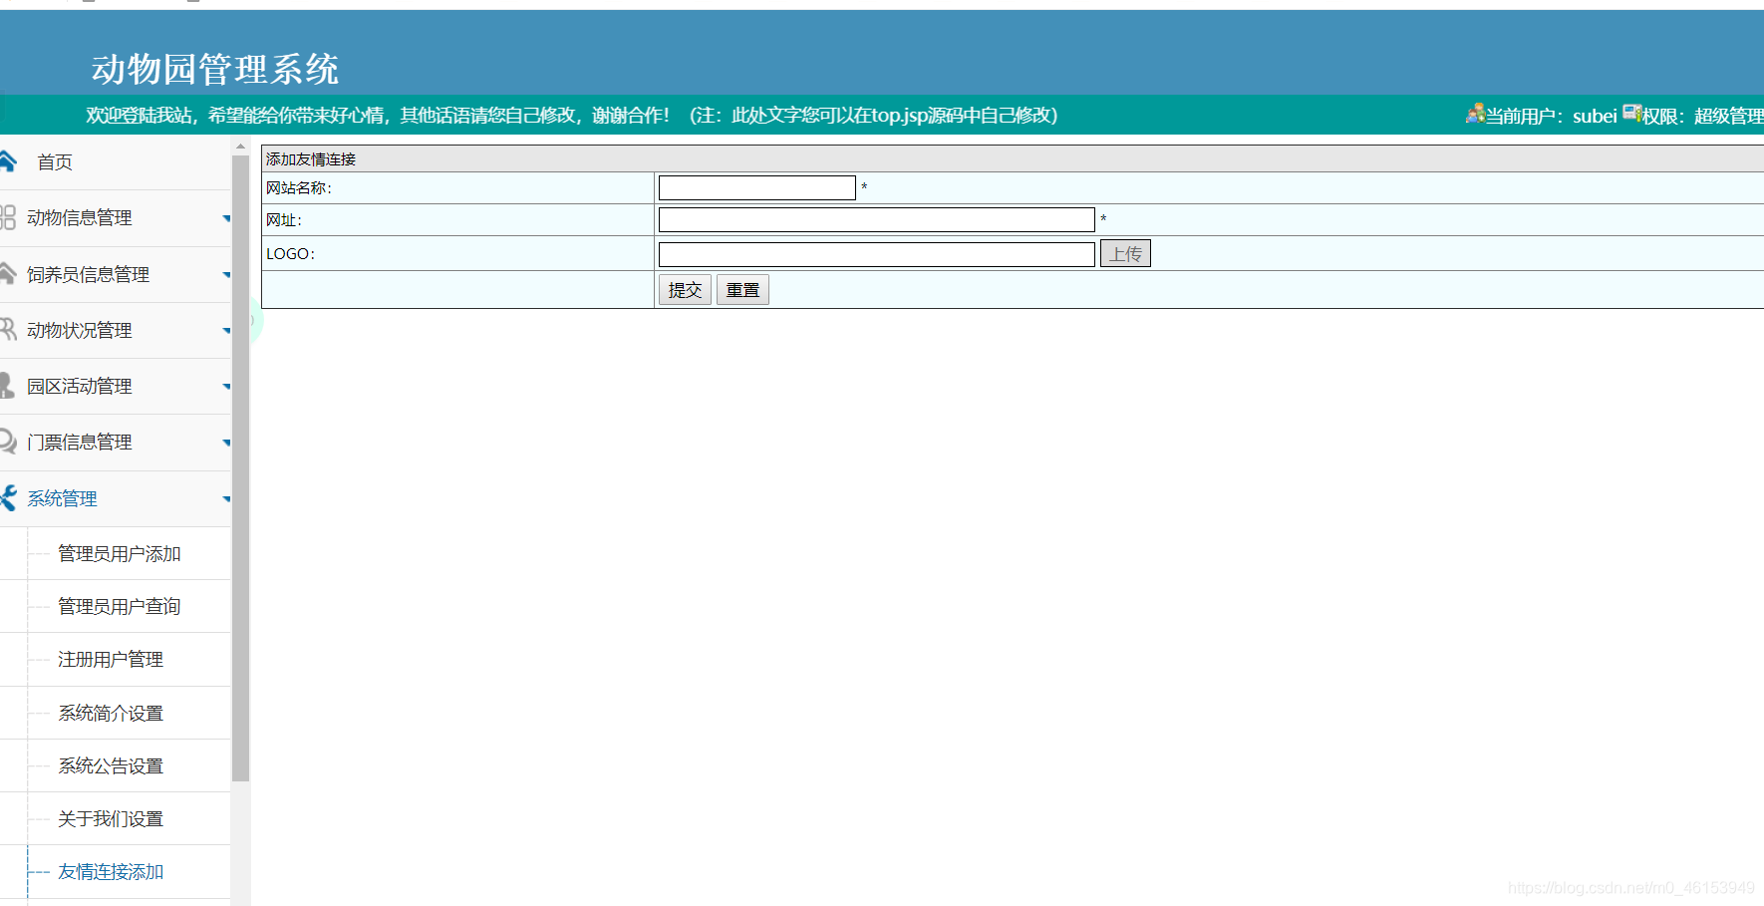The height and width of the screenshot is (906, 1764).
Task: Open 动物信息管理 menu
Action: (80, 217)
